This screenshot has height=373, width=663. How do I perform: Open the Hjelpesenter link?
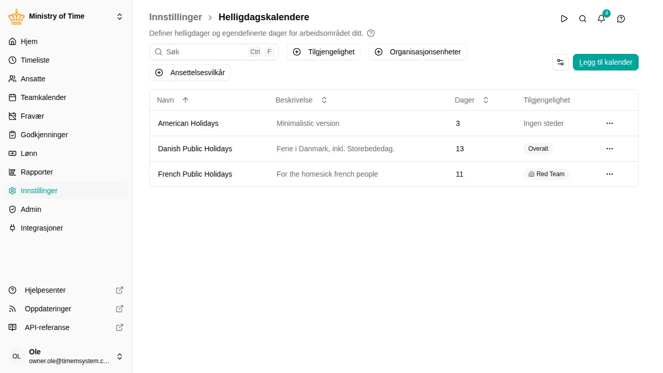click(x=66, y=290)
